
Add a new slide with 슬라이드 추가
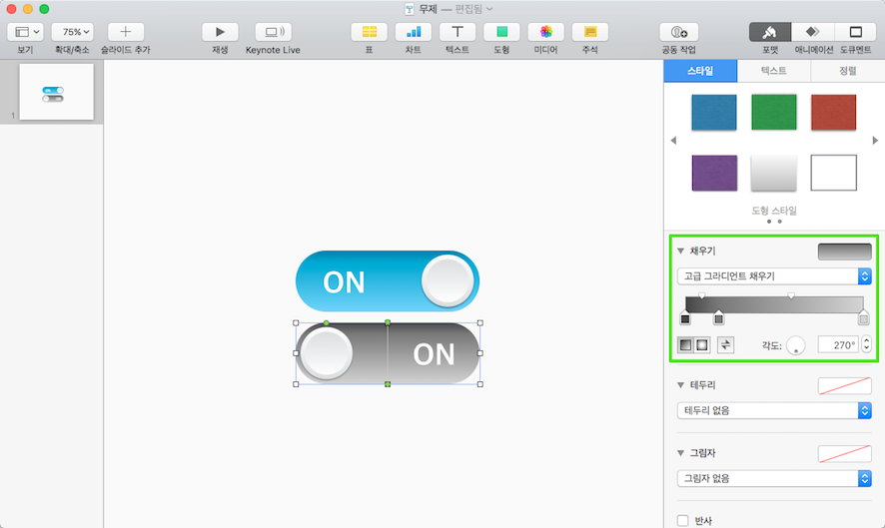click(125, 32)
